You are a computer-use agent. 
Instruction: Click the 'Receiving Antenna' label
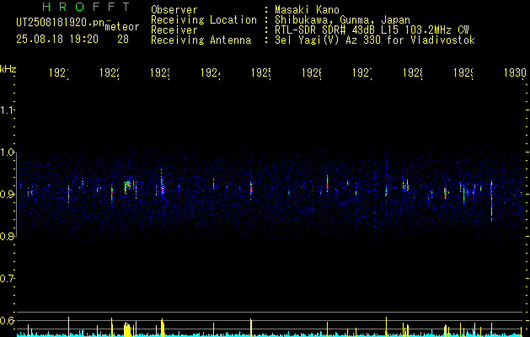point(201,40)
